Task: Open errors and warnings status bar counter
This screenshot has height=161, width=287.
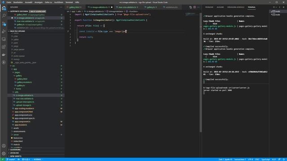Action: 26,159
